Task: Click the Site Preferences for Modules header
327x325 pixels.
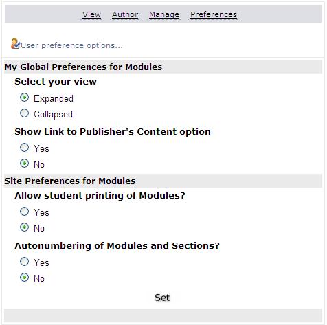Action: click(x=163, y=181)
